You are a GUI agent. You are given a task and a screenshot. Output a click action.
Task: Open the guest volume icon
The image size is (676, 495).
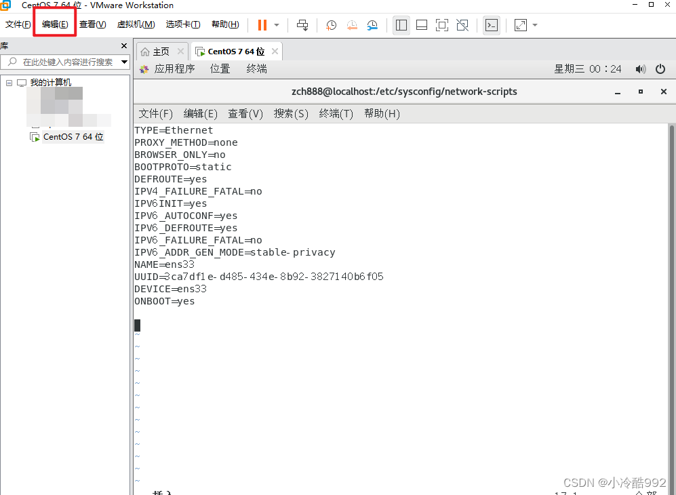640,68
